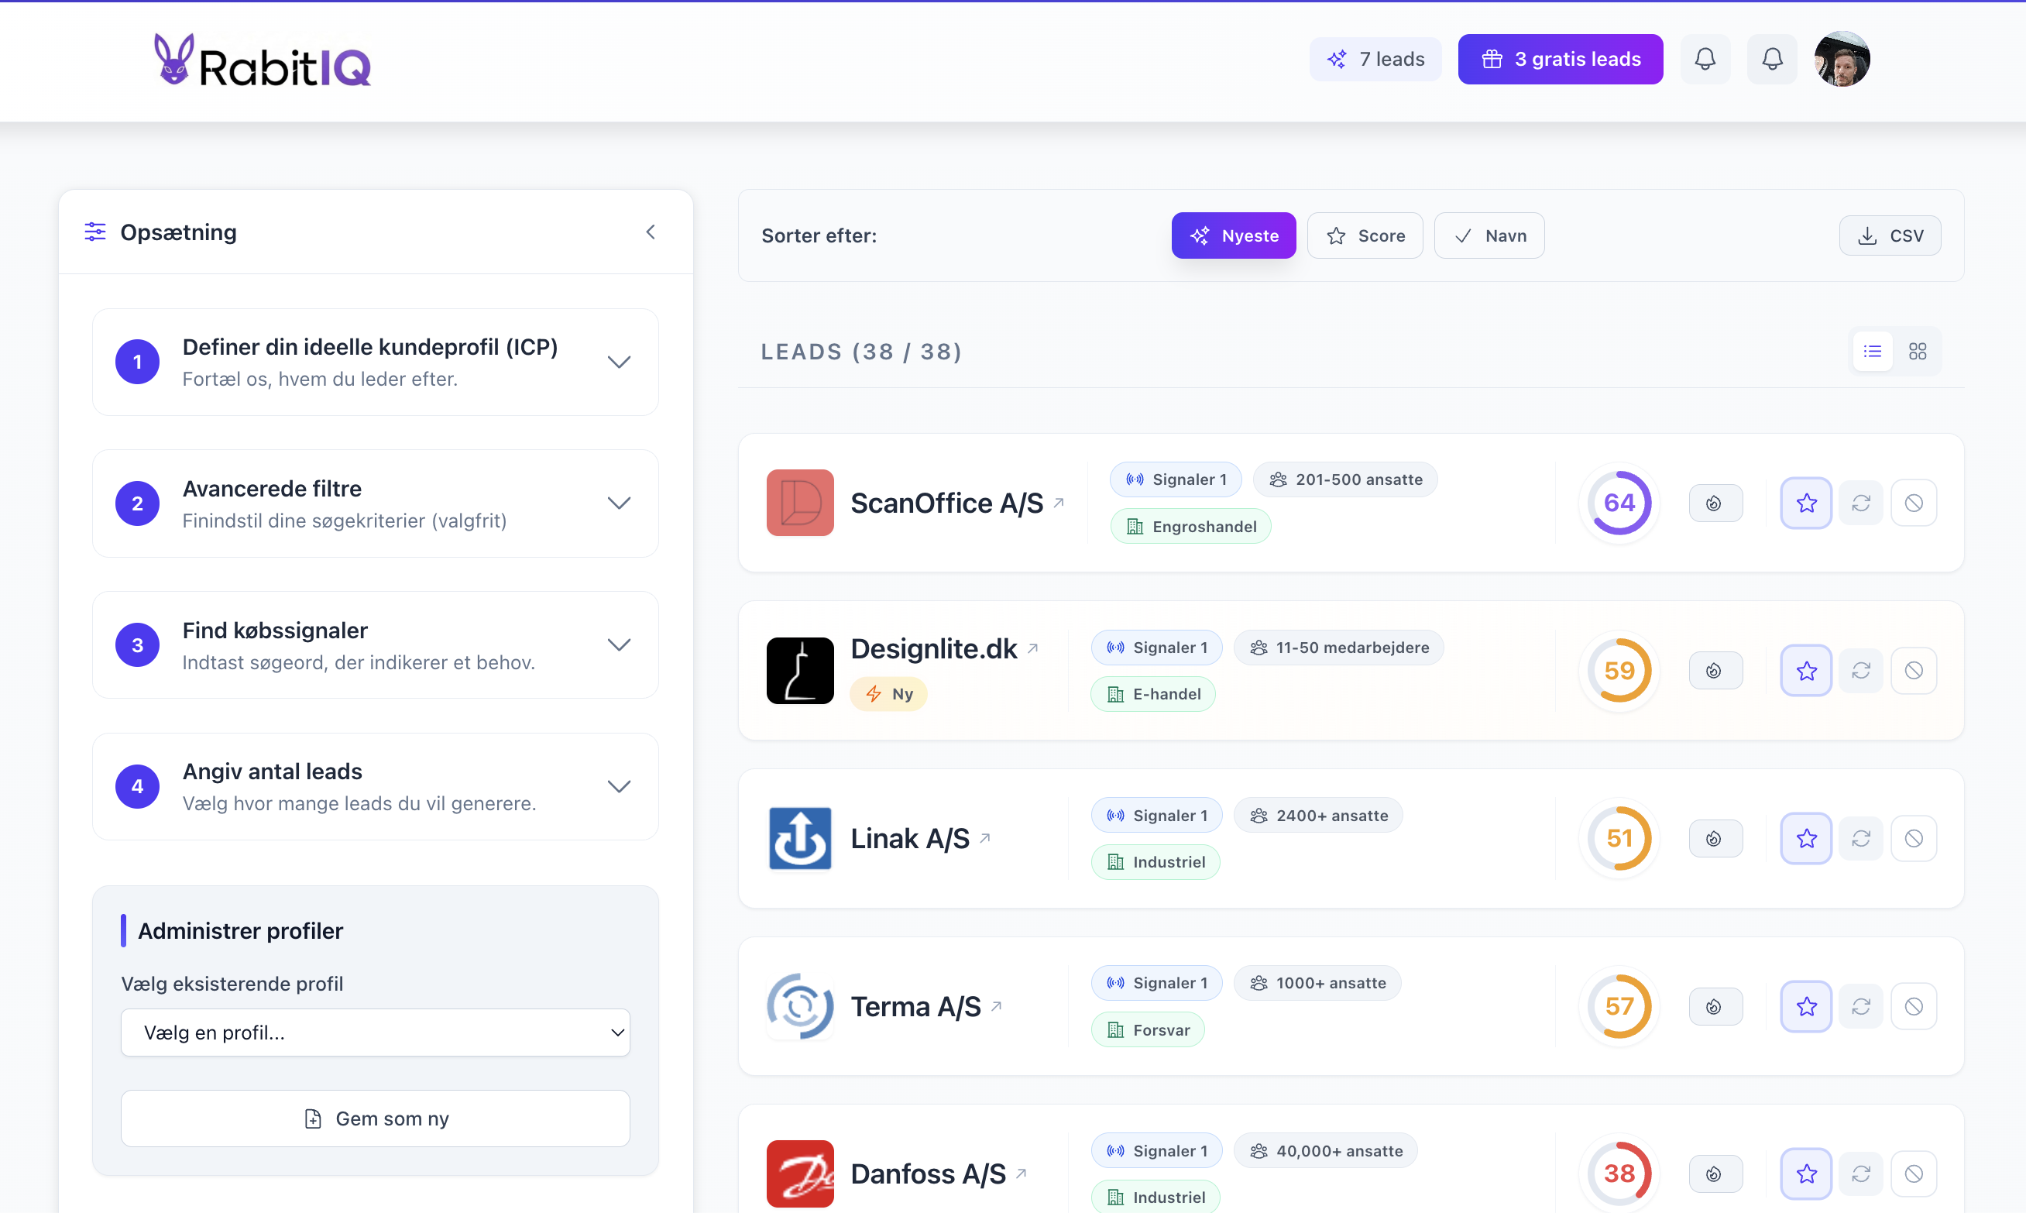Open ScanOffice A/S external link arrow
The width and height of the screenshot is (2026, 1213).
point(1059,502)
